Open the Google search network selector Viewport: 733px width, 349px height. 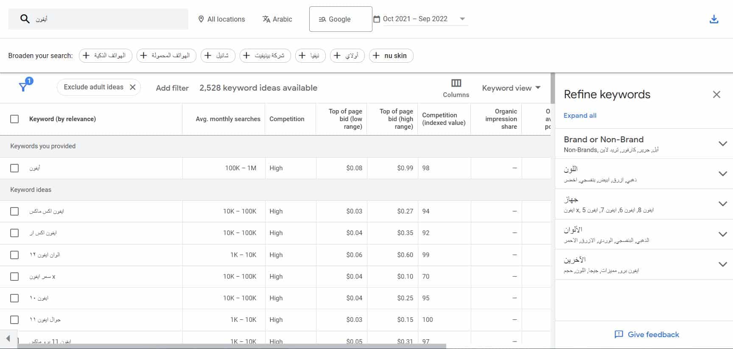click(341, 19)
